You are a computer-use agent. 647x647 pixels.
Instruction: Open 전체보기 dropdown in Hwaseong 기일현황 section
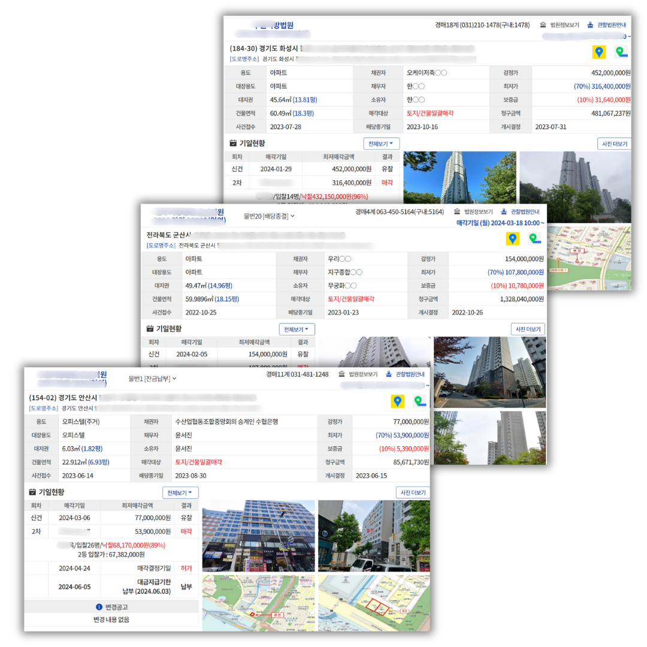click(x=381, y=144)
